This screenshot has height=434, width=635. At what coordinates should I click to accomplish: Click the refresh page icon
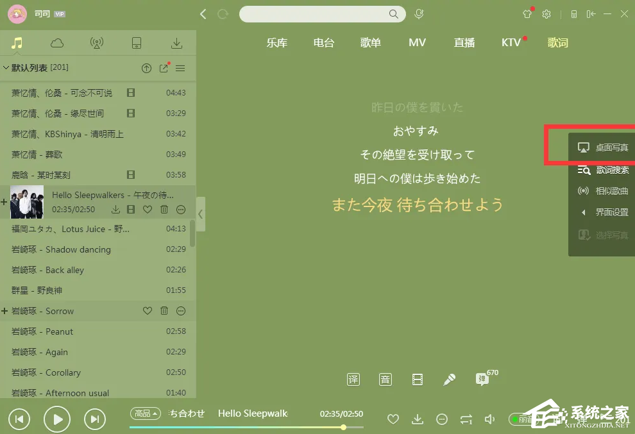pyautogui.click(x=223, y=14)
